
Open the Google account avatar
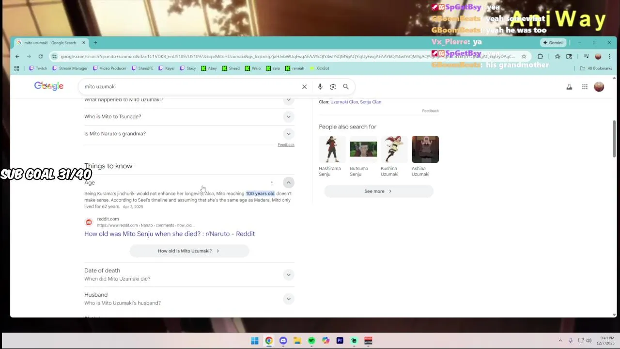click(x=599, y=87)
